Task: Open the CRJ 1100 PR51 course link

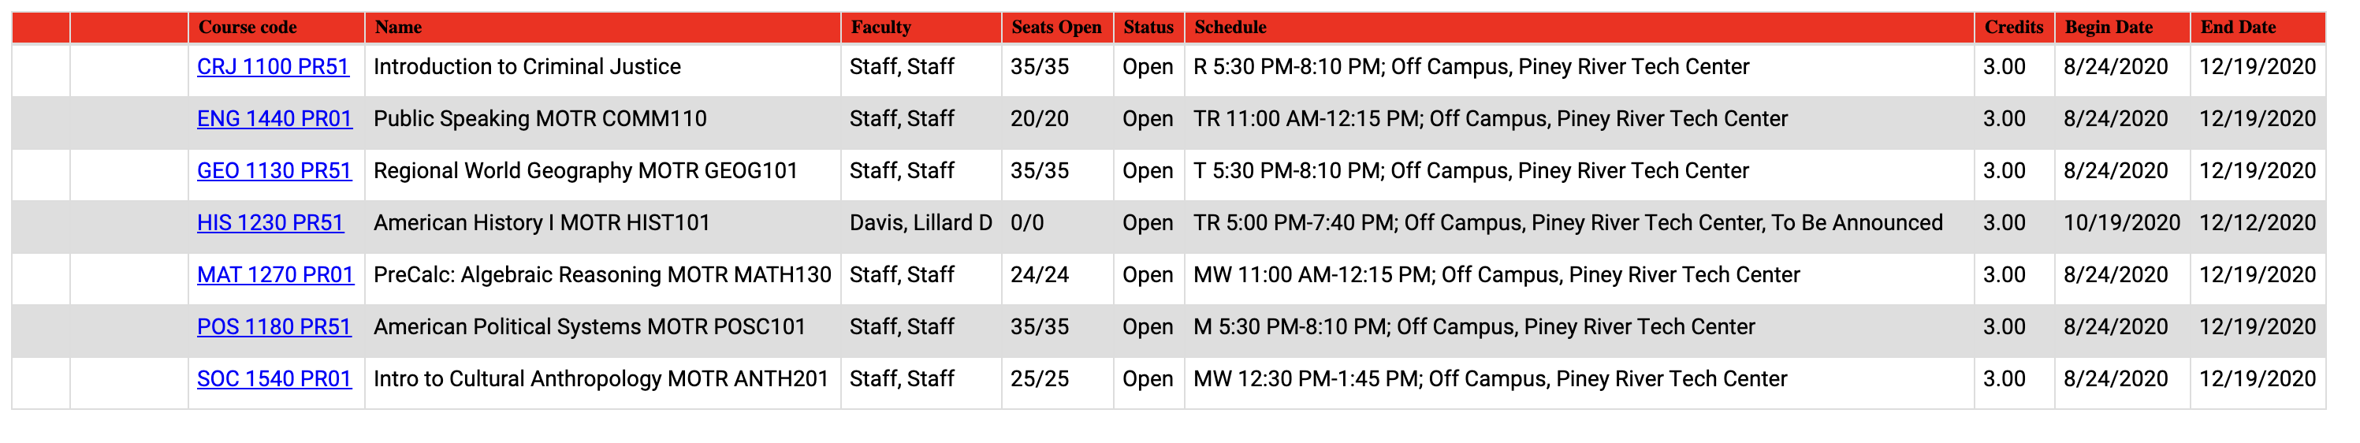Action: tap(273, 67)
